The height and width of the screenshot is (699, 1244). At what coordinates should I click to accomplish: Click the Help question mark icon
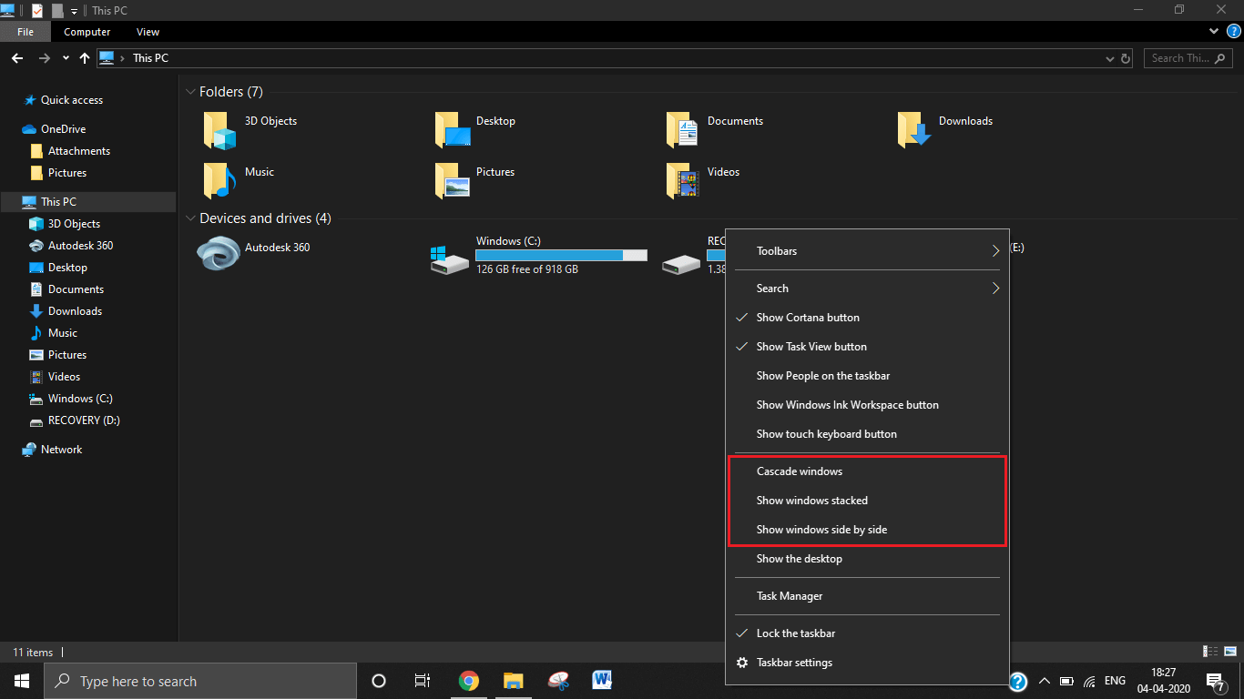point(1233,32)
